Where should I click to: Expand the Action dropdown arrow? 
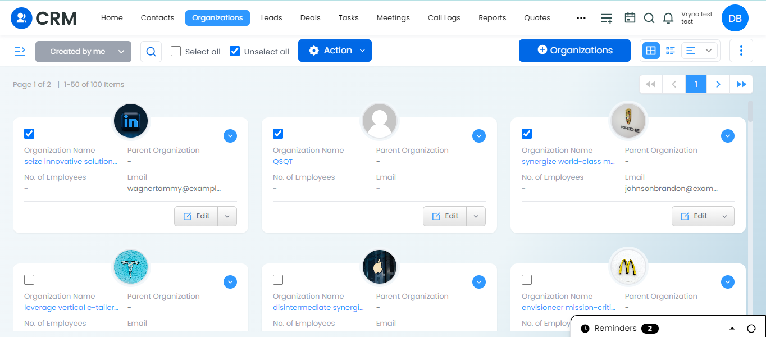click(x=362, y=51)
